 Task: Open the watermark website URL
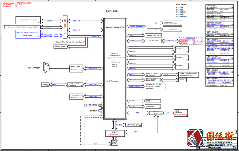(x=219, y=145)
